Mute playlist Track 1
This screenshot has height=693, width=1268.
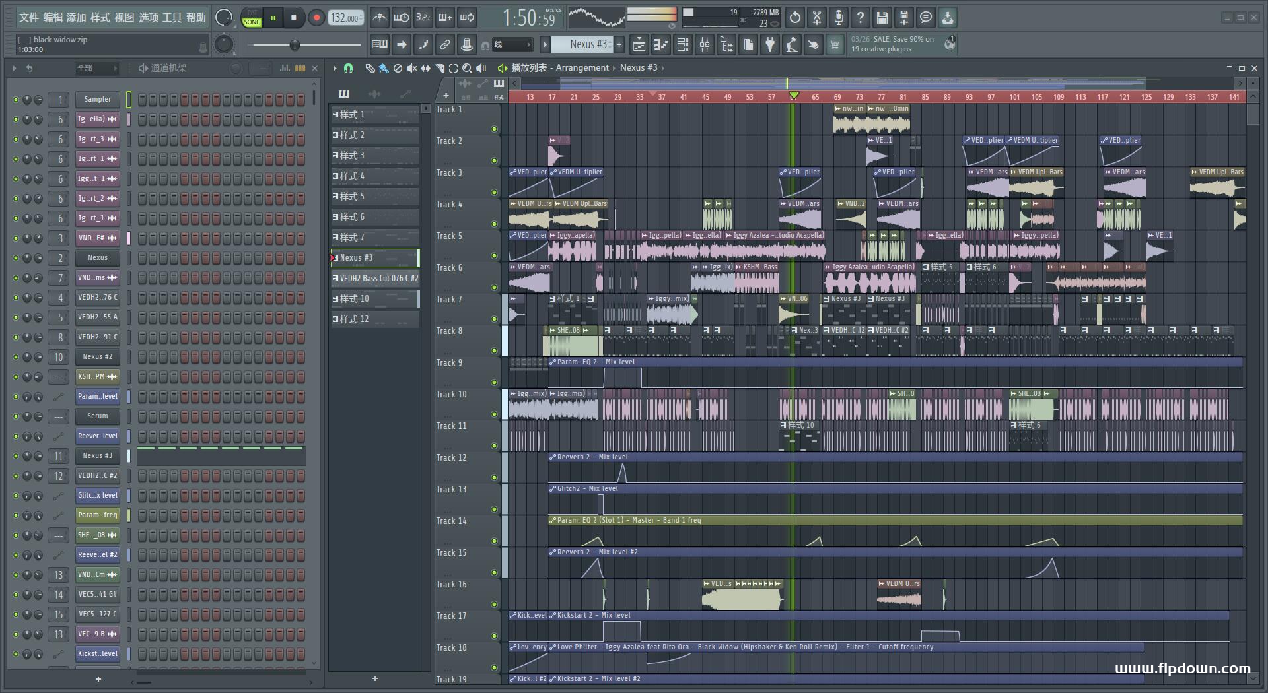tap(494, 129)
